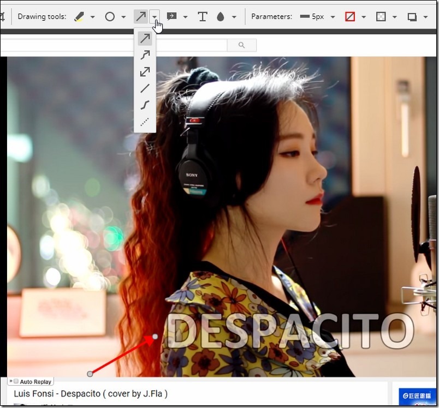Click the title 'Luis Fonsi - Despacito ( cover by J.Fla )'
The height and width of the screenshot is (408, 439).
[91, 394]
